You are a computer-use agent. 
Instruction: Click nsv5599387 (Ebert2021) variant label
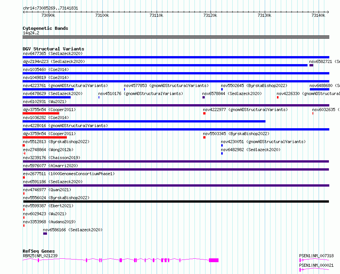coord(48,206)
